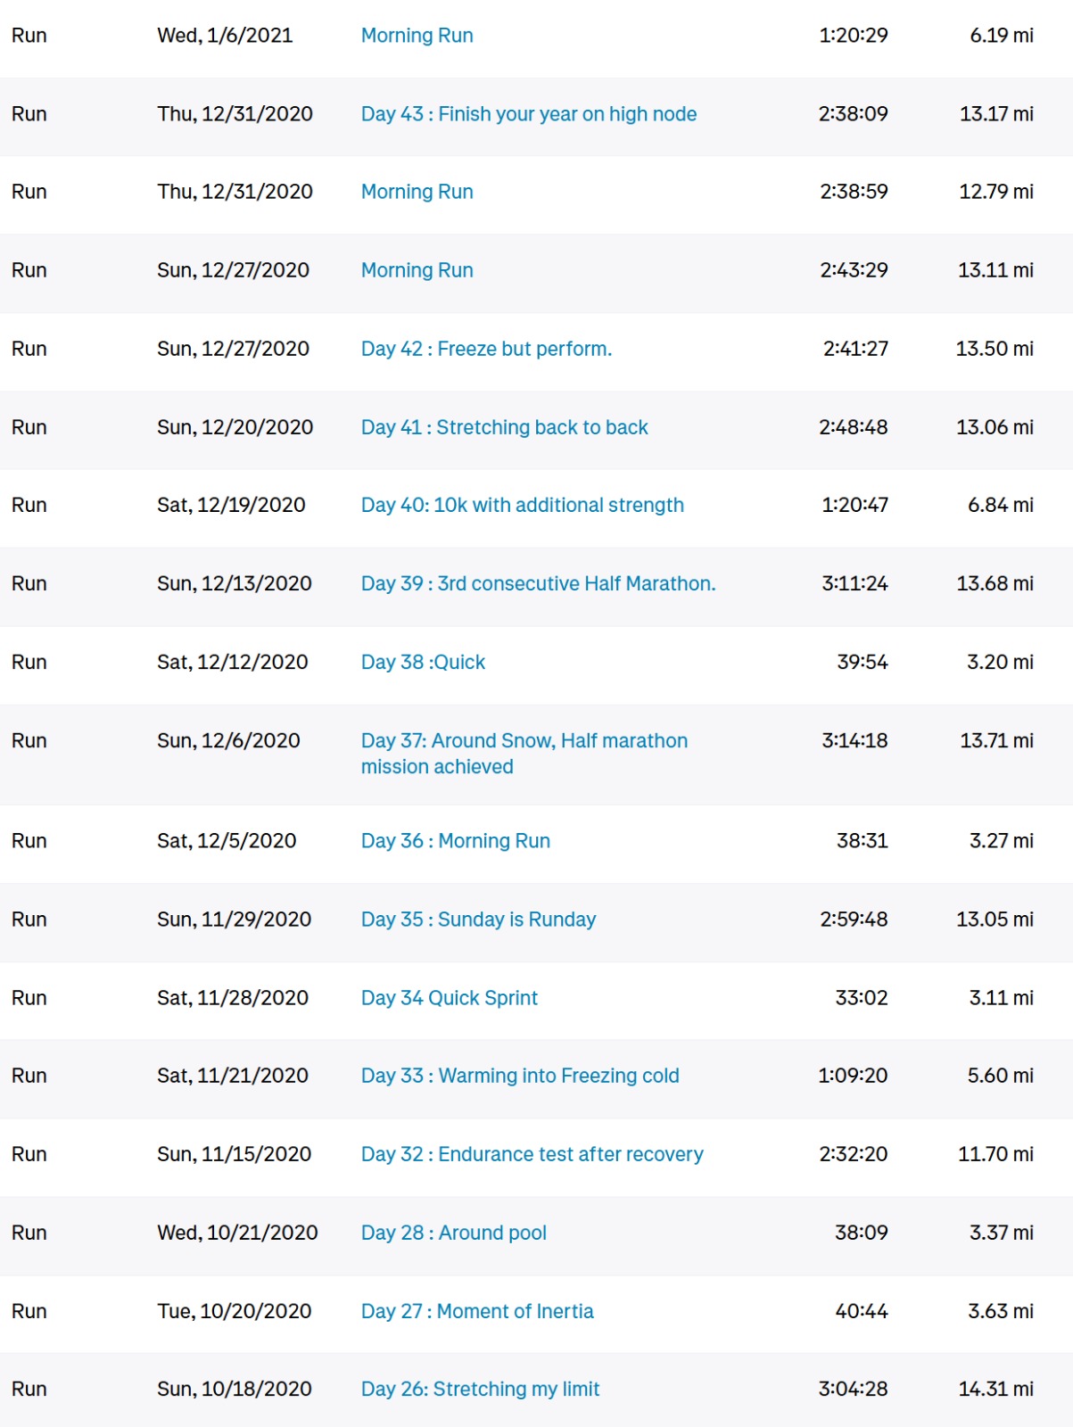The height and width of the screenshot is (1427, 1073).
Task: Open the 13.11 mi Morning Run link
Action: pyautogui.click(x=417, y=270)
